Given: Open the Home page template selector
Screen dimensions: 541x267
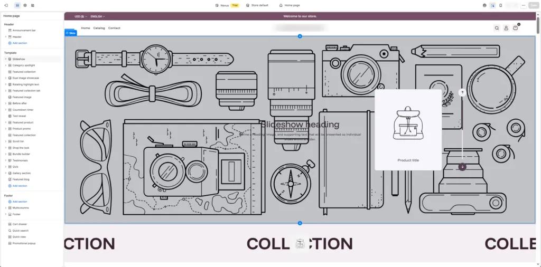Looking at the screenshot, I should 290,5.
